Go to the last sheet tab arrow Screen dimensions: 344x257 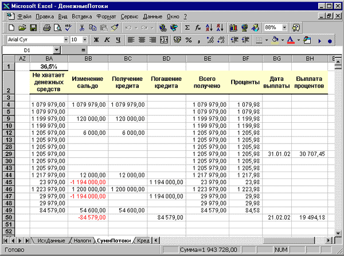[x=27, y=241]
